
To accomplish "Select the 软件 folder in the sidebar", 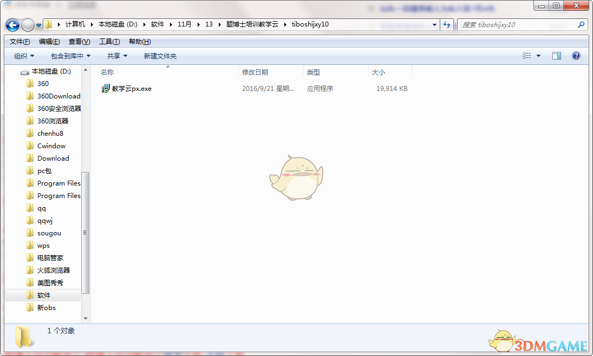I will [43, 295].
